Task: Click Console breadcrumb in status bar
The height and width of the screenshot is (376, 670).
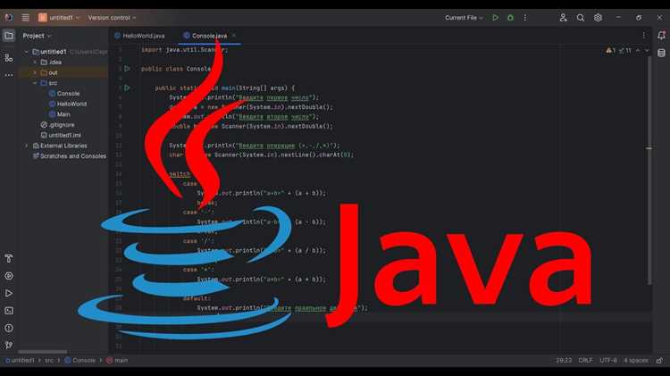Action: 80,360
